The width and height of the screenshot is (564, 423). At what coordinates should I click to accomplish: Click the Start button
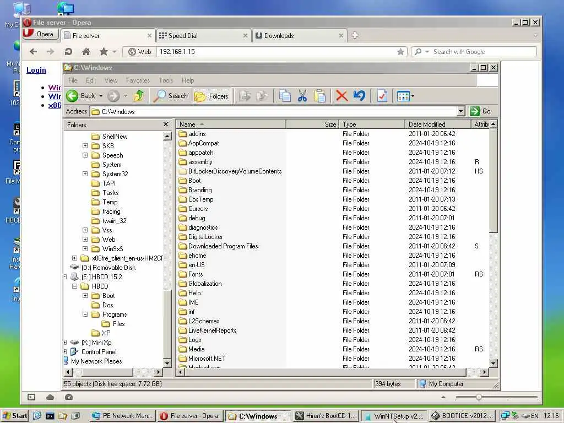click(x=15, y=416)
